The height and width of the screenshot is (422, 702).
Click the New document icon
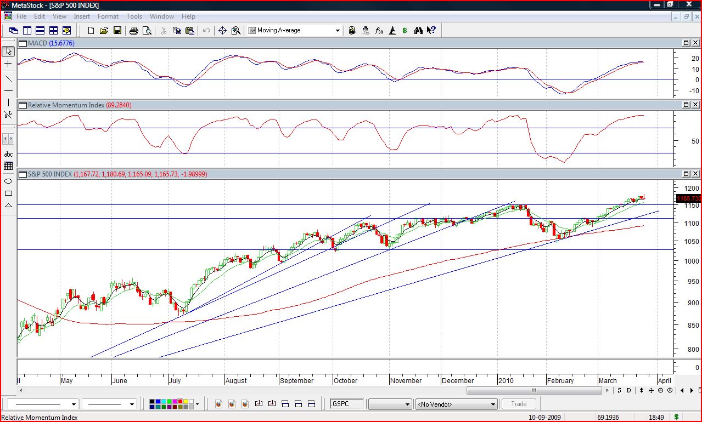point(91,31)
